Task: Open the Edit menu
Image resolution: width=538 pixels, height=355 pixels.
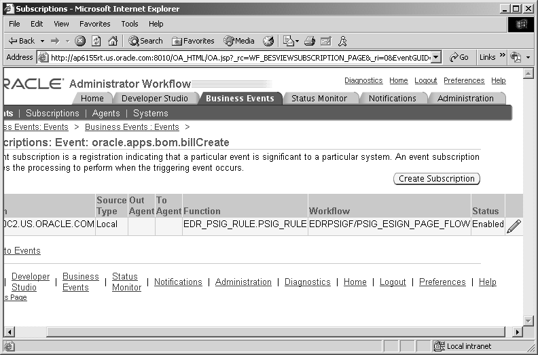Action: [x=37, y=24]
